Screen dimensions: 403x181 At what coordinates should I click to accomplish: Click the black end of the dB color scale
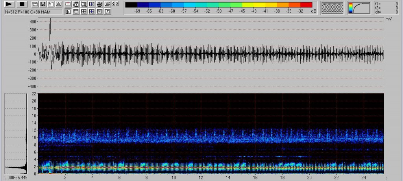point(131,5)
